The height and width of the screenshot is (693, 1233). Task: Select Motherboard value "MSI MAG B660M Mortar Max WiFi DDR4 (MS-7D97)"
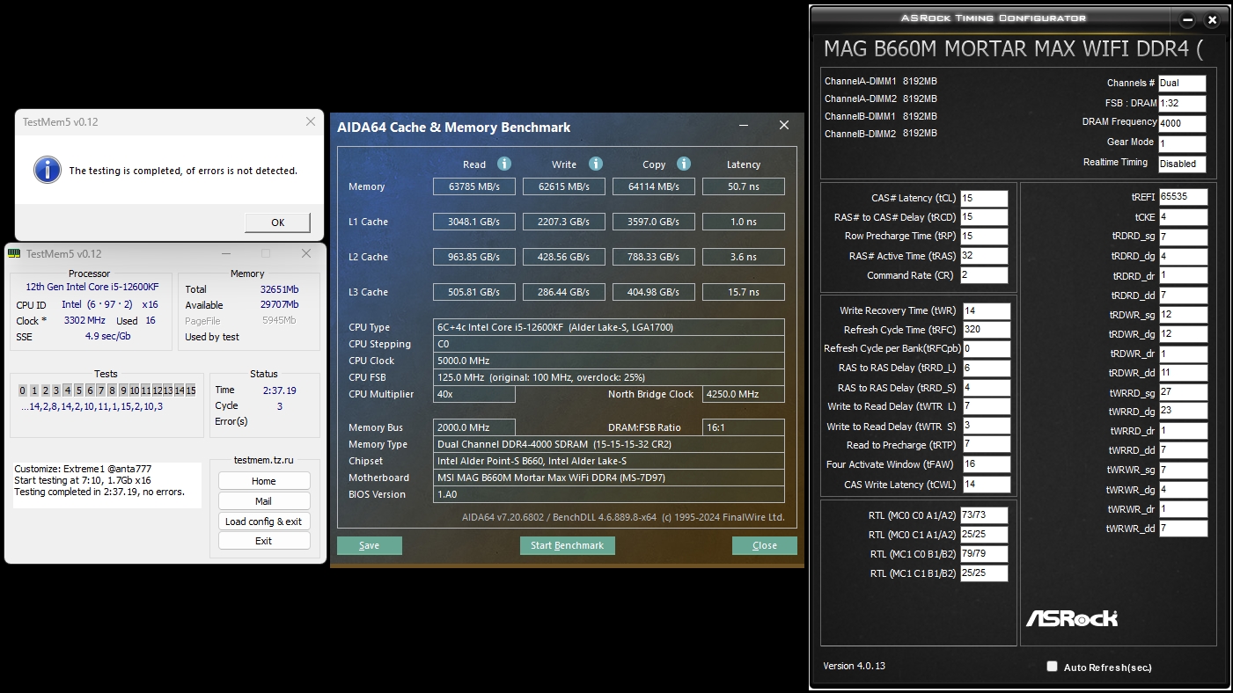tap(609, 478)
